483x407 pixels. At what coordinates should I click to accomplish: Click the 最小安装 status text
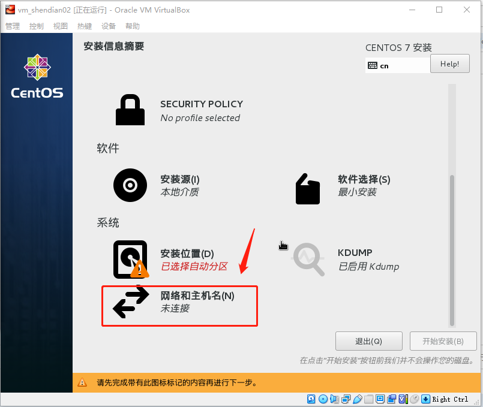(358, 192)
